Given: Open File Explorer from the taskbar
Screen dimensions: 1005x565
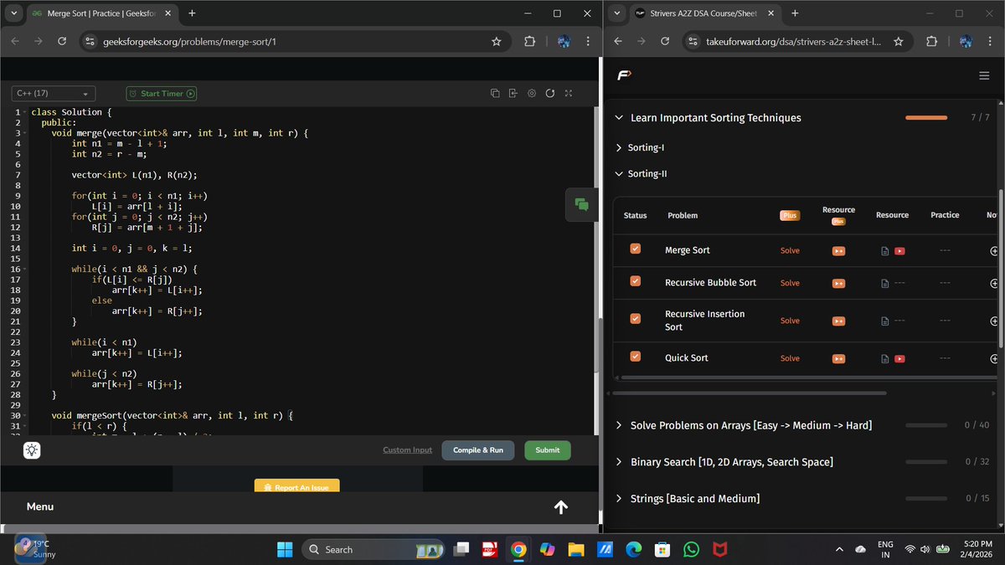Looking at the screenshot, I should click(x=575, y=550).
